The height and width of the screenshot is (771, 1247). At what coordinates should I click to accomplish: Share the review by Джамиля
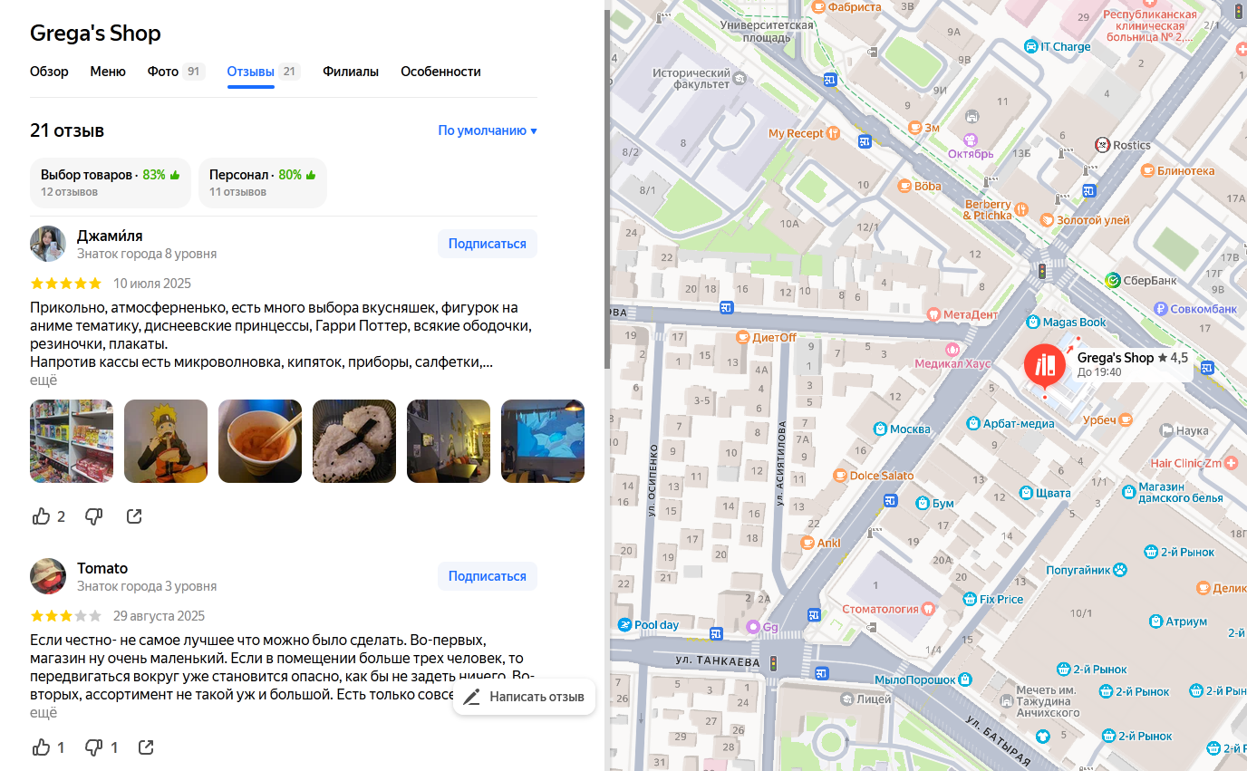pos(134,516)
